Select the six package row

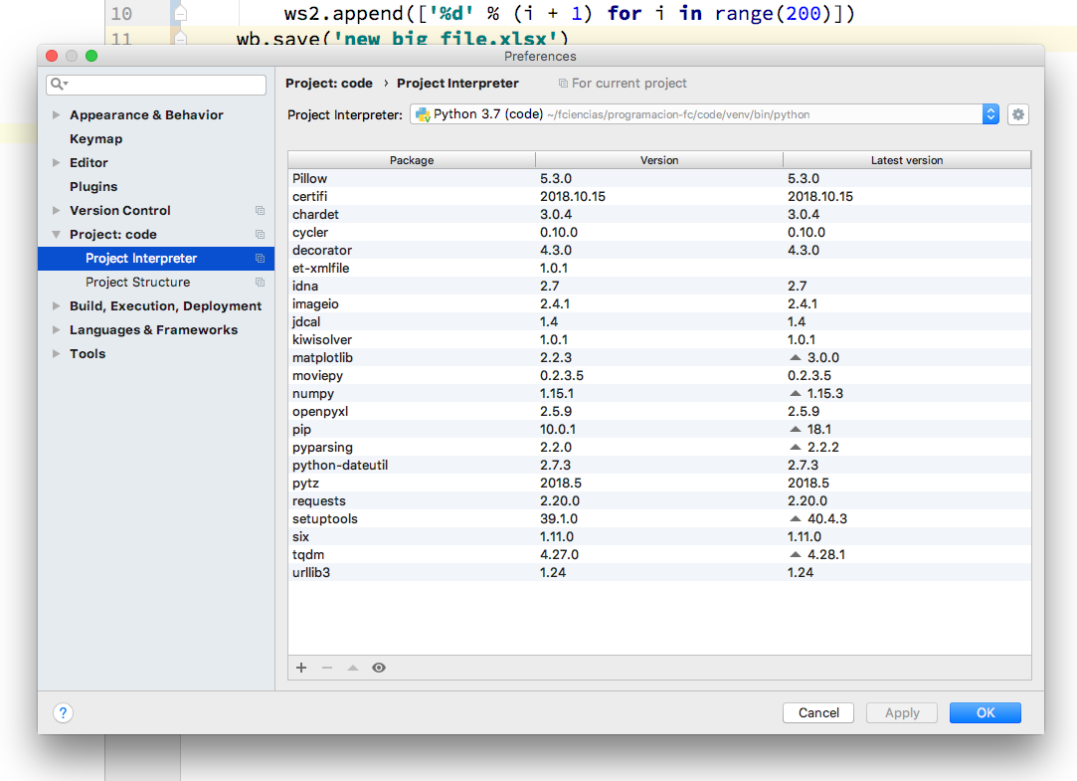click(x=659, y=536)
